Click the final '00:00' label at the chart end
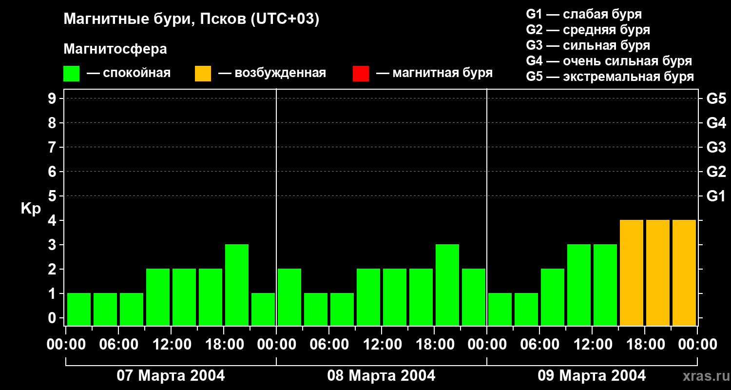This screenshot has height=390, width=731. click(x=697, y=345)
